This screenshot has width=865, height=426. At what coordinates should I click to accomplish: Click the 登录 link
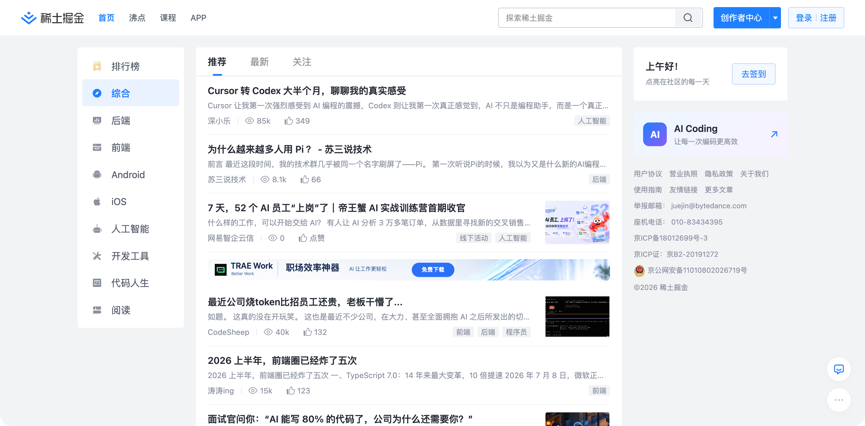(804, 18)
